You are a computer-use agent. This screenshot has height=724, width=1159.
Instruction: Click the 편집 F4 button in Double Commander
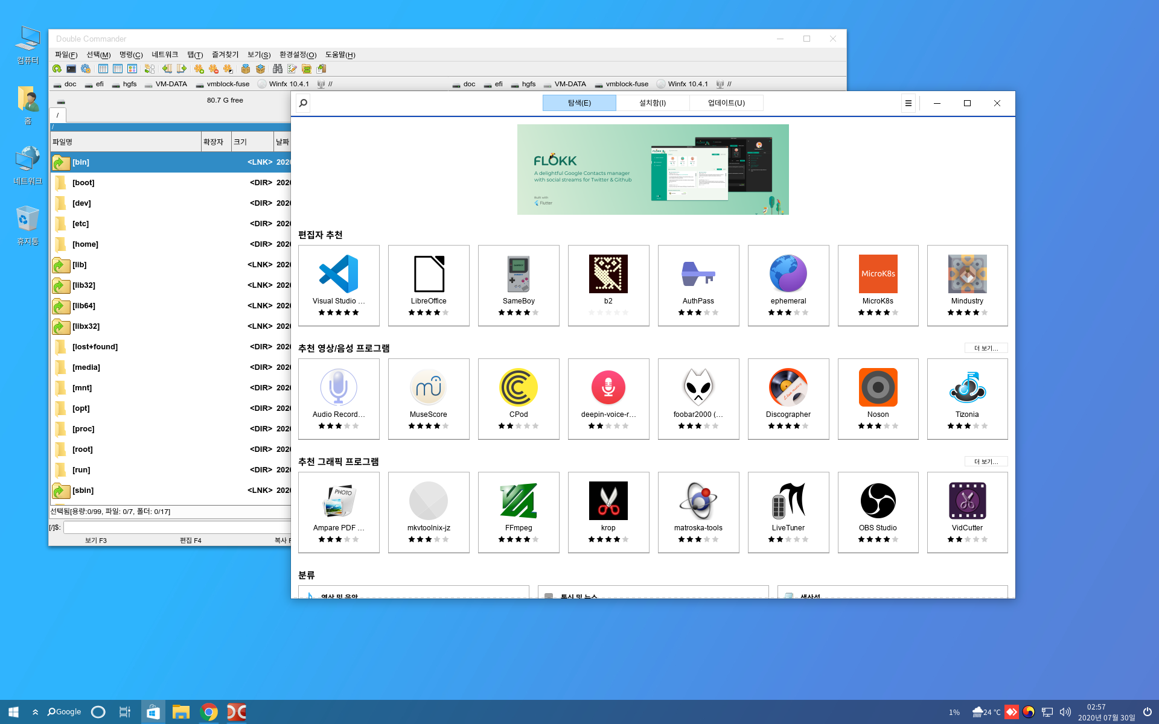[x=191, y=541]
